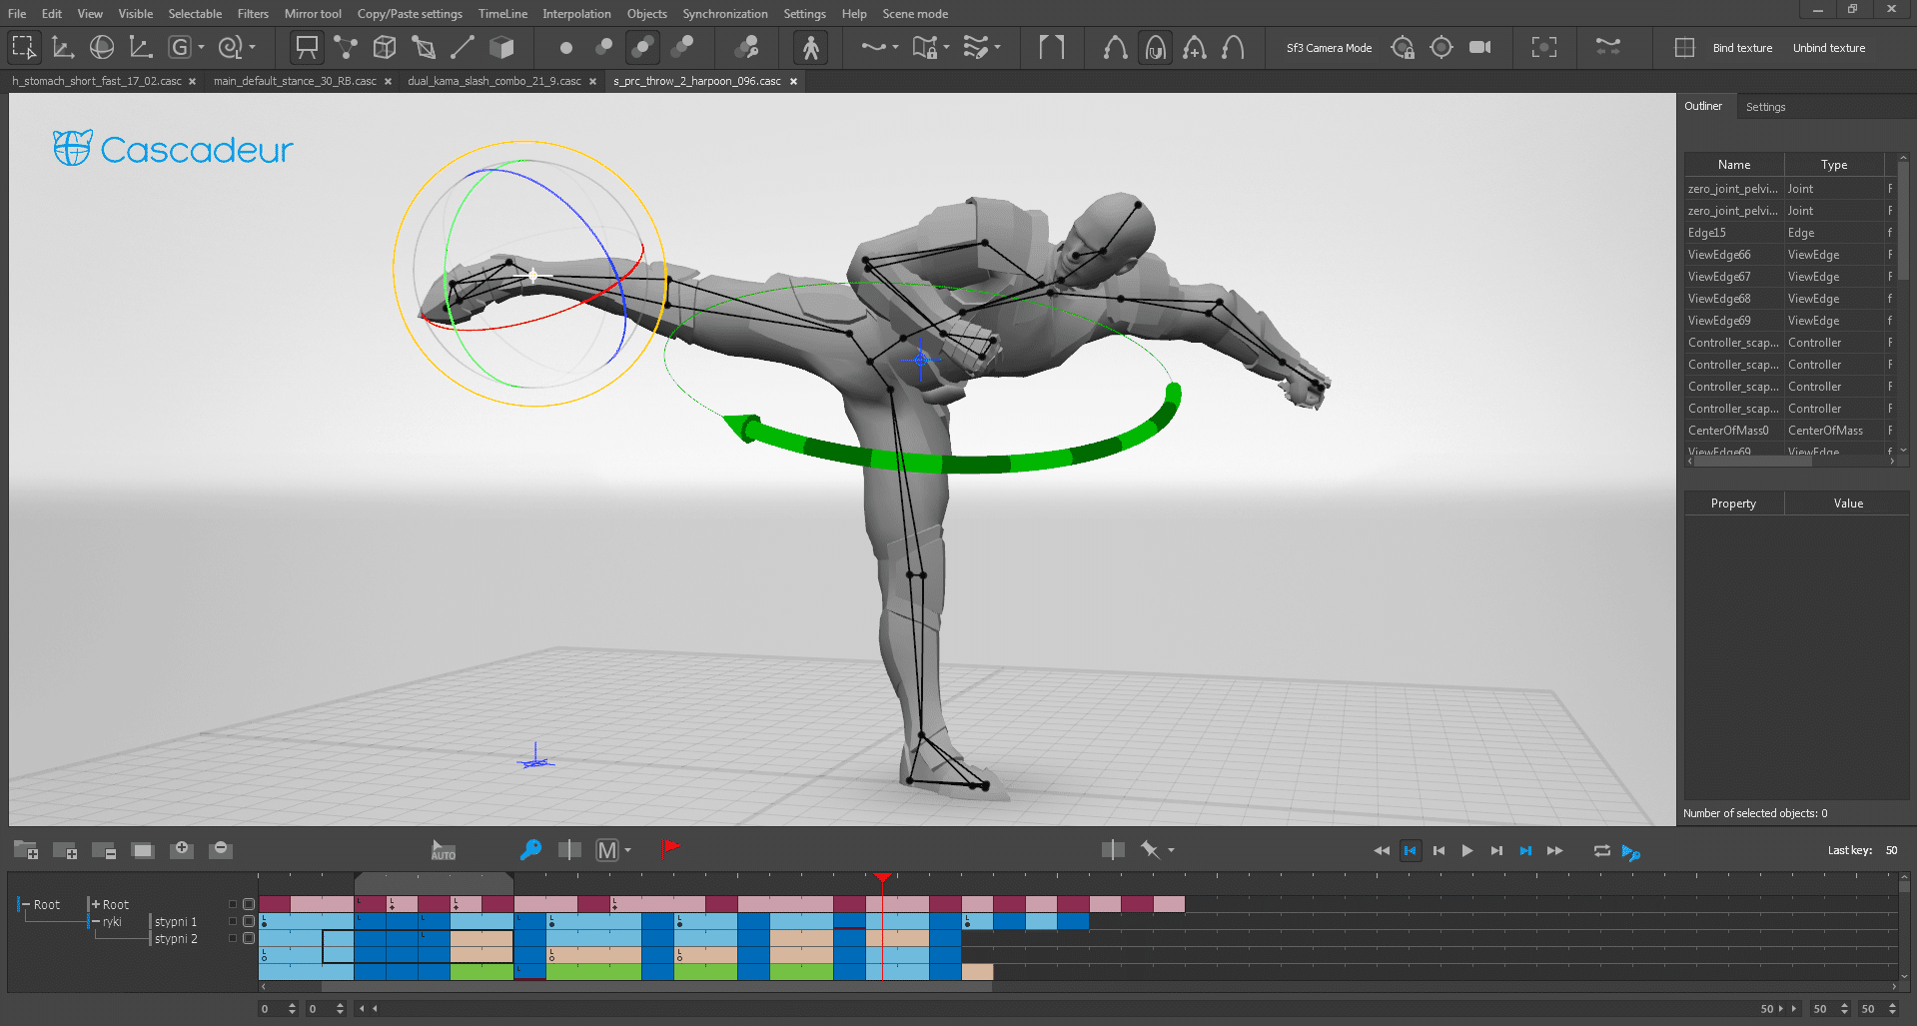Switch to the Settings tab in side panel
The width and height of the screenshot is (1917, 1026).
pyautogui.click(x=1765, y=107)
